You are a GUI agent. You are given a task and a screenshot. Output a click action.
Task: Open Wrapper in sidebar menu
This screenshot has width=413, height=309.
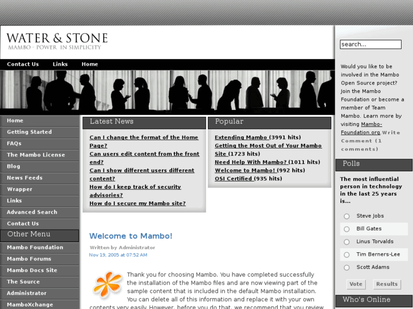coord(40,189)
